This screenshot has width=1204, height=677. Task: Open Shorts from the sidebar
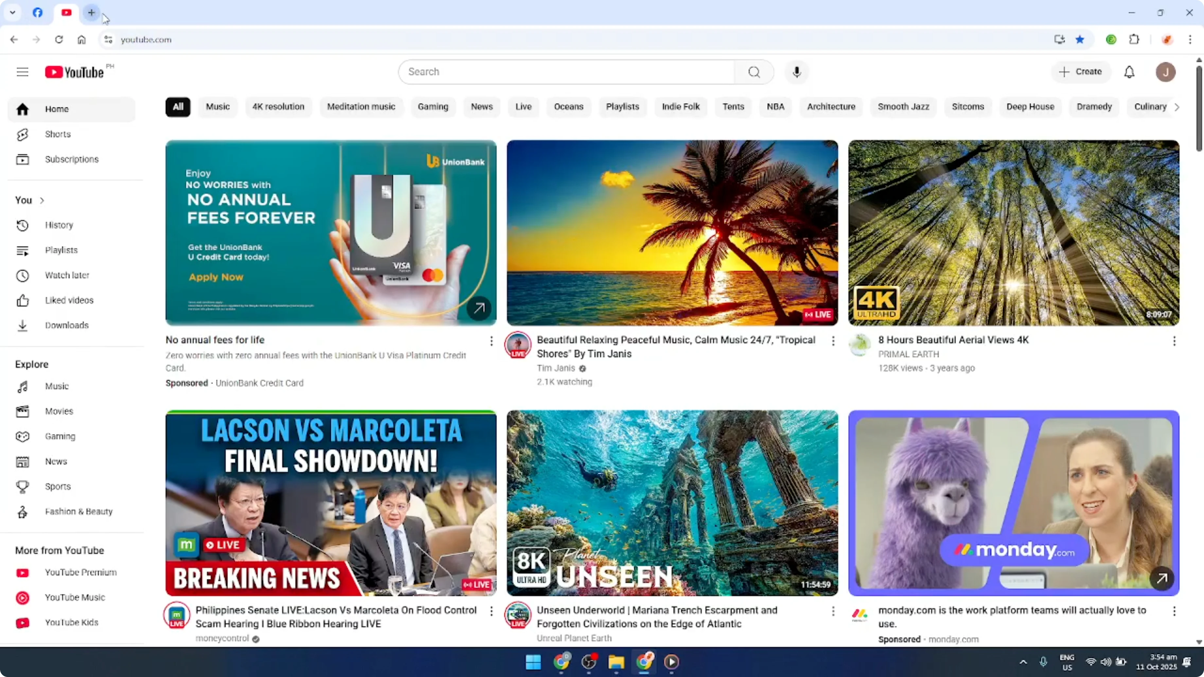72,134
